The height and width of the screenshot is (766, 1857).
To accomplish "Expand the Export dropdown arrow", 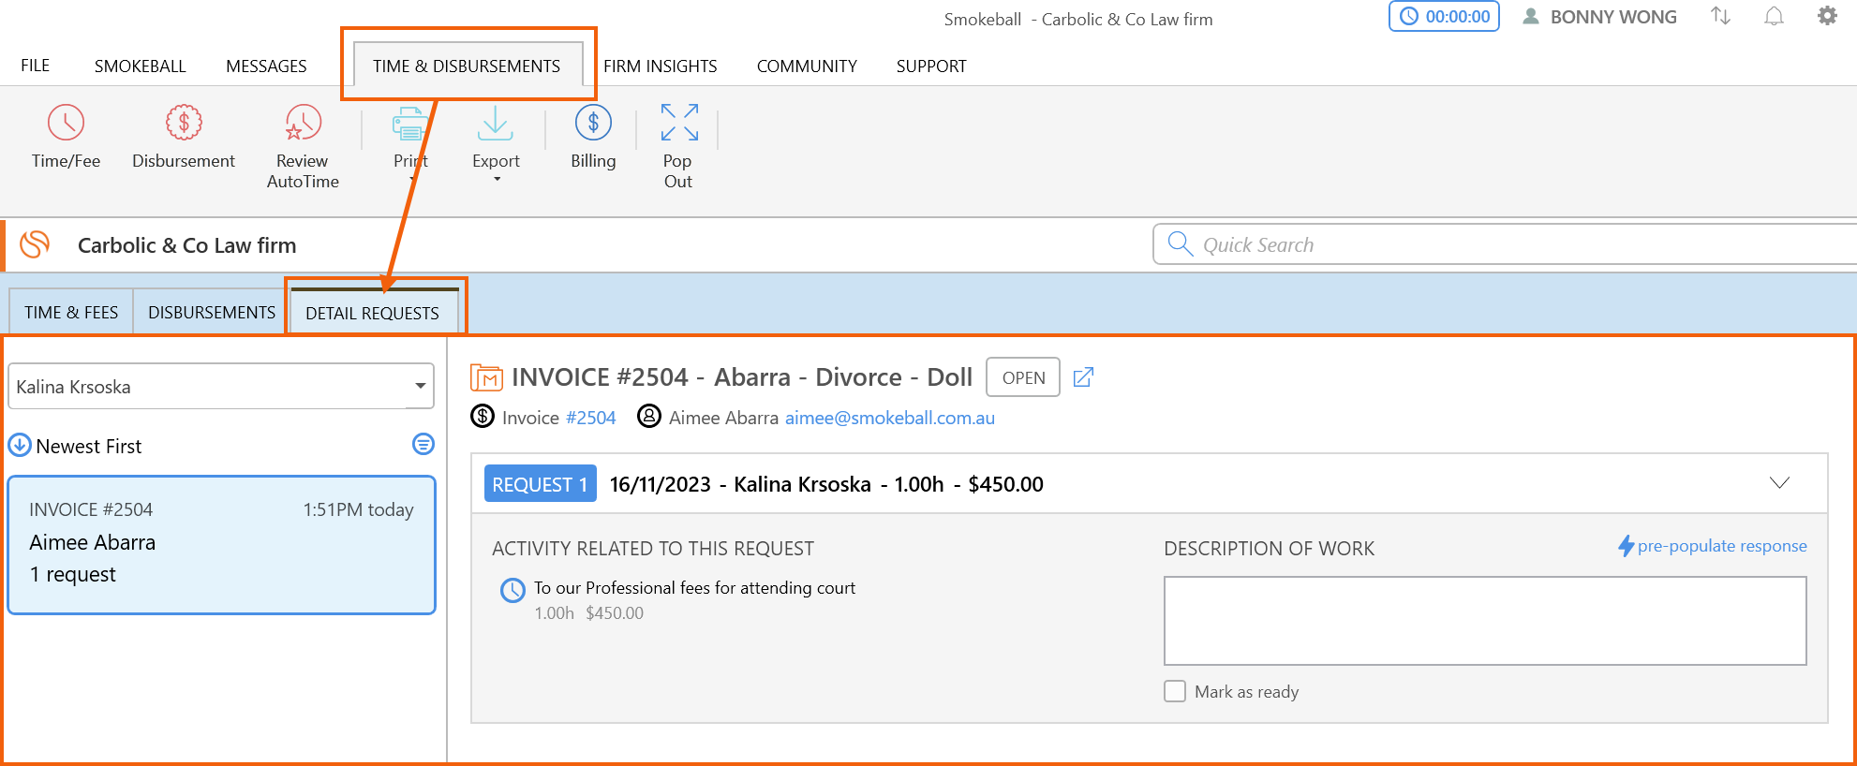I will pyautogui.click(x=497, y=179).
